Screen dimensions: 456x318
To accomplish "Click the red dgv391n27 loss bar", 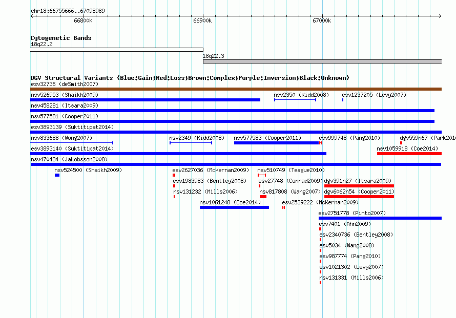I will [x=359, y=186].
